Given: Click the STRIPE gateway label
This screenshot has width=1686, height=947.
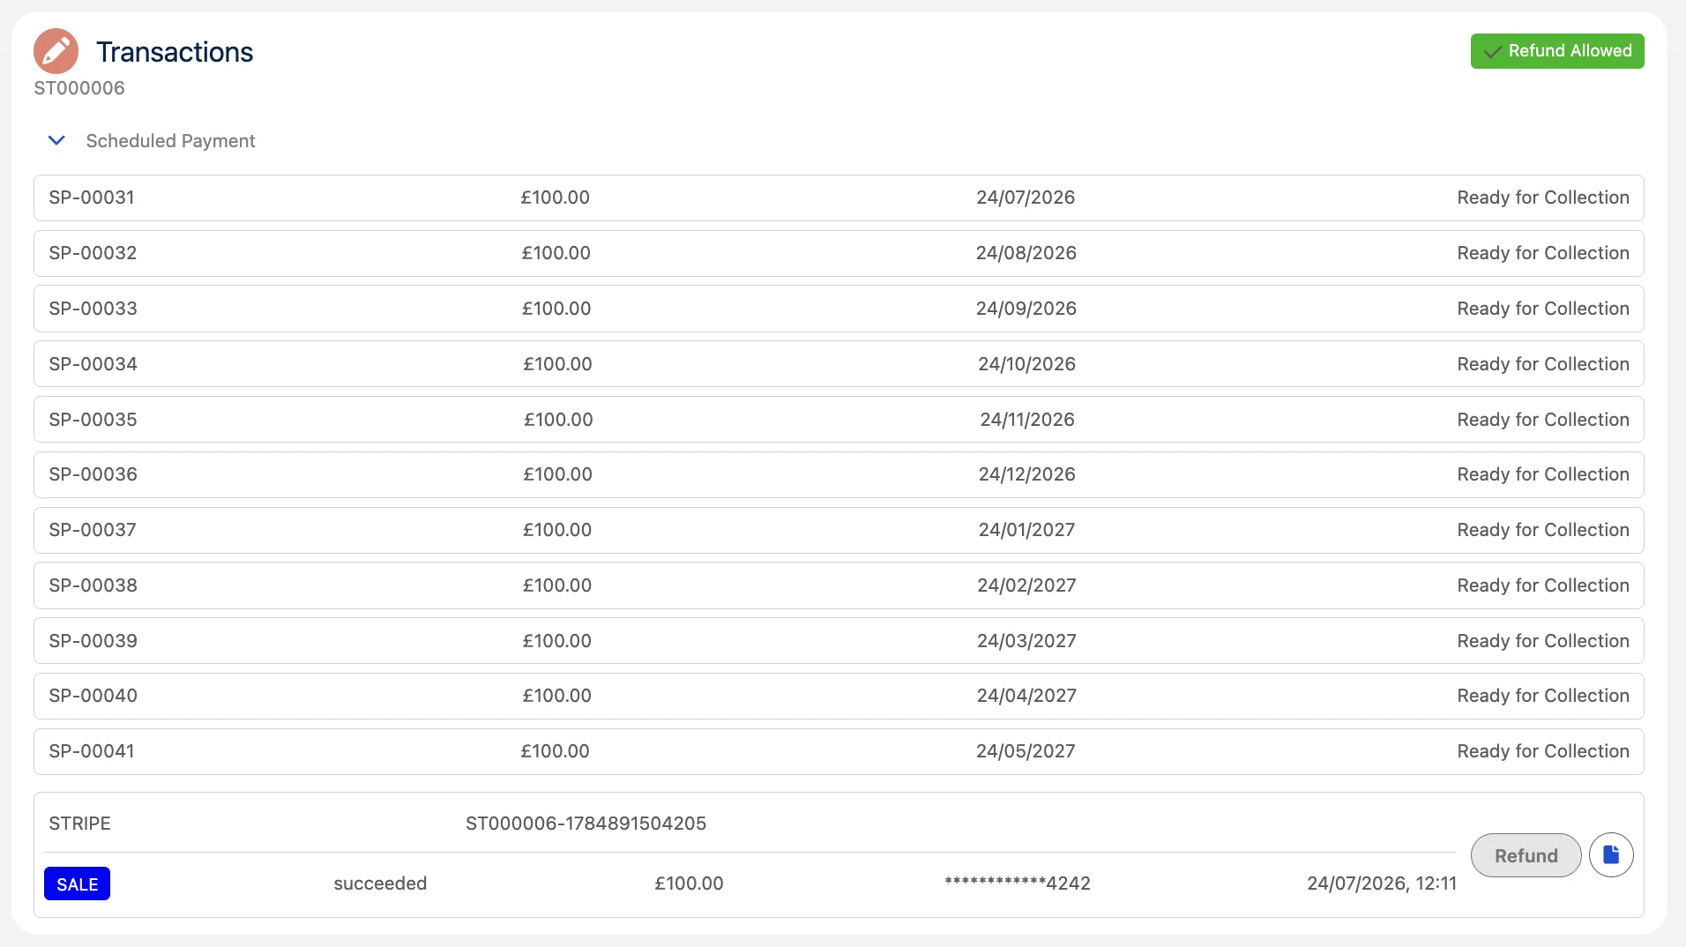Looking at the screenshot, I should click(79, 824).
